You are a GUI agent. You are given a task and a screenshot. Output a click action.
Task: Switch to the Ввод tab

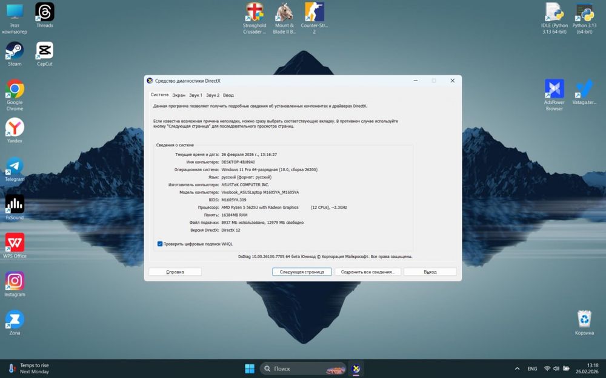[228, 96]
